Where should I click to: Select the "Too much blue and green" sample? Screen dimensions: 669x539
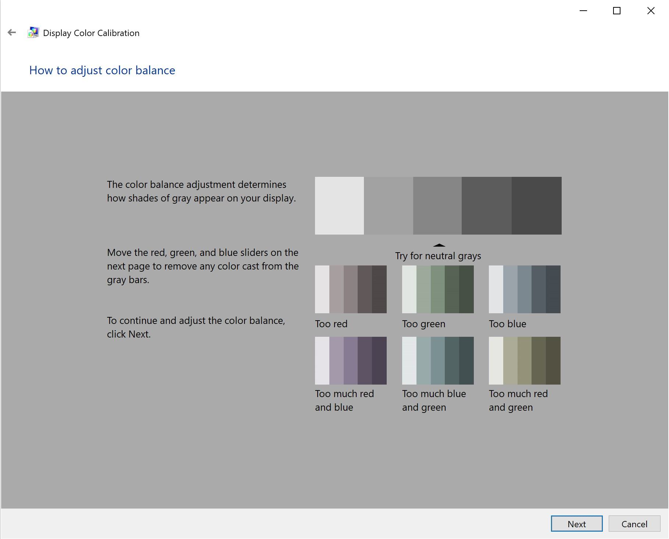(438, 361)
